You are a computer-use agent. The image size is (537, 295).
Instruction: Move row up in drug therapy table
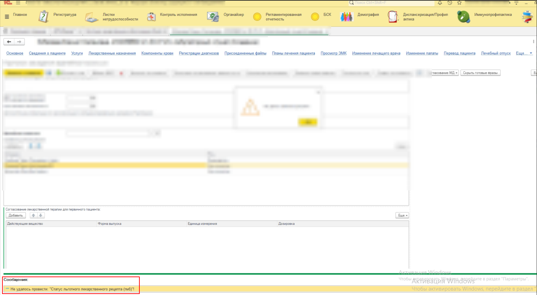coord(33,216)
